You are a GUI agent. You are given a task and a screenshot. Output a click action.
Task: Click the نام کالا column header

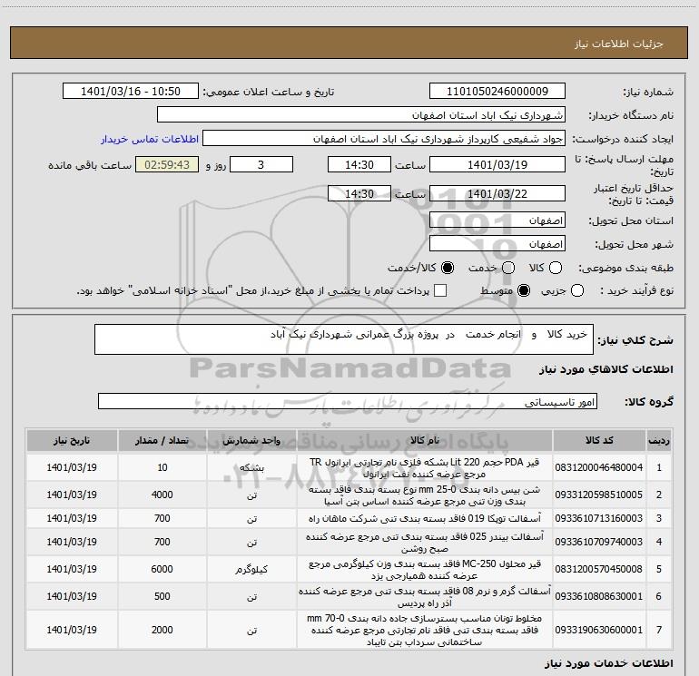point(425,440)
